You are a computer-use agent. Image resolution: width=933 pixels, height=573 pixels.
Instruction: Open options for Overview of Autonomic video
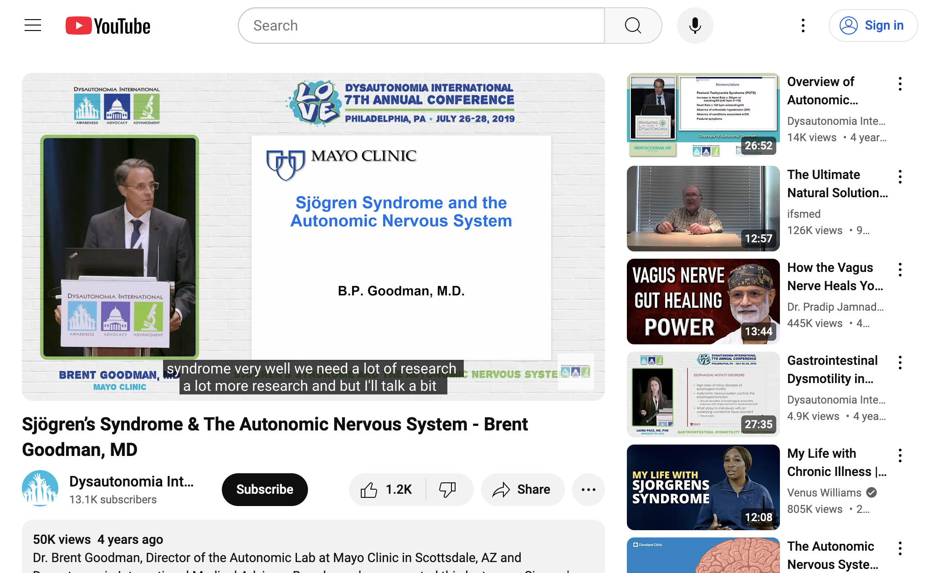pos(900,84)
